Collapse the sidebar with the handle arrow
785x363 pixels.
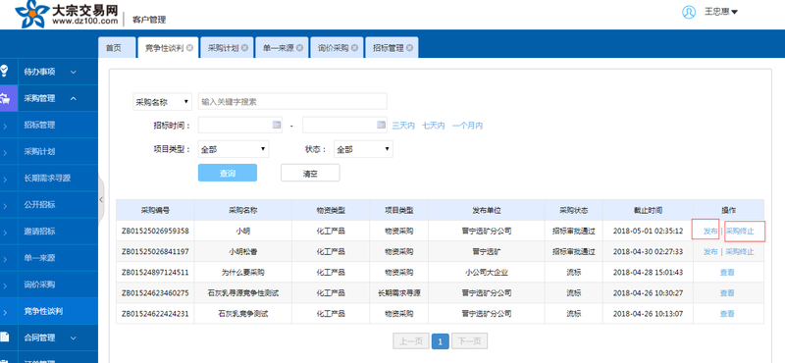coord(101,199)
